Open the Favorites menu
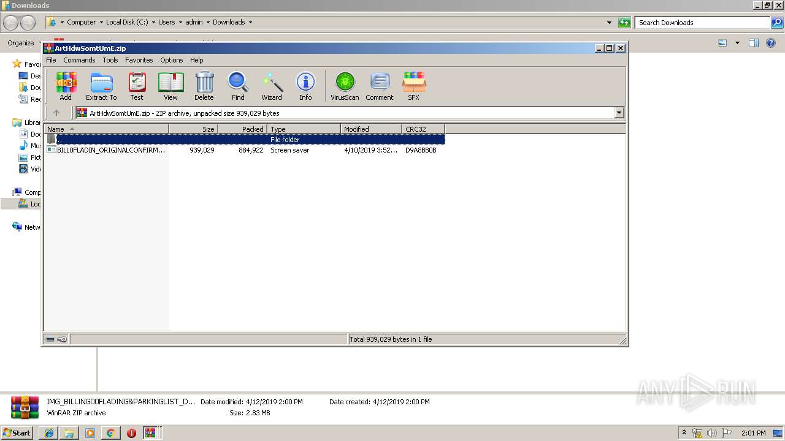The height and width of the screenshot is (441, 785). click(x=139, y=60)
